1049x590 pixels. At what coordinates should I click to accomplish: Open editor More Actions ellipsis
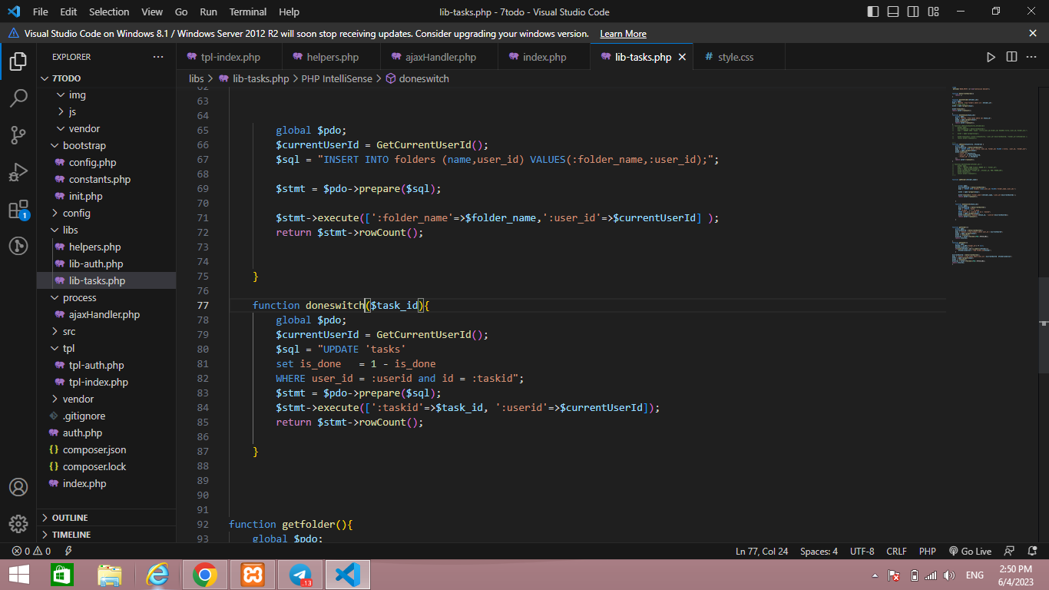coord(1032,57)
